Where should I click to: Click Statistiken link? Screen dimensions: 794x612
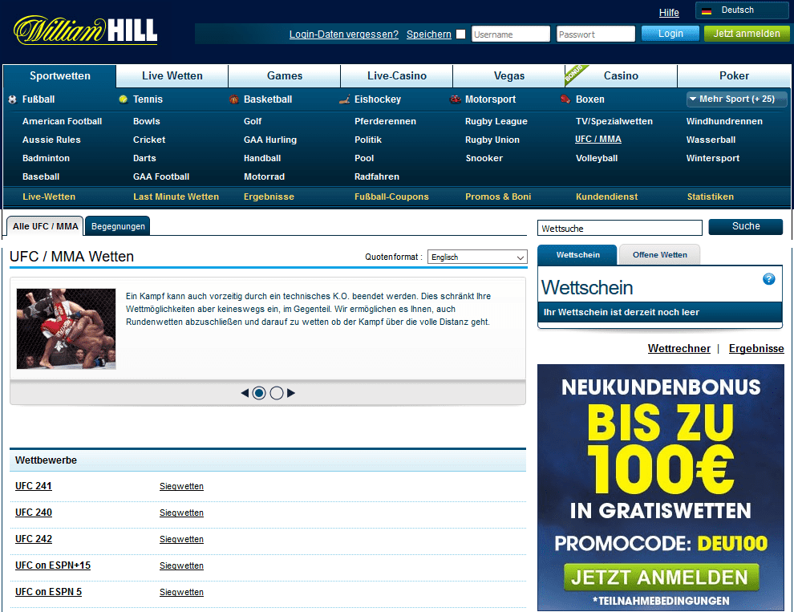710,197
